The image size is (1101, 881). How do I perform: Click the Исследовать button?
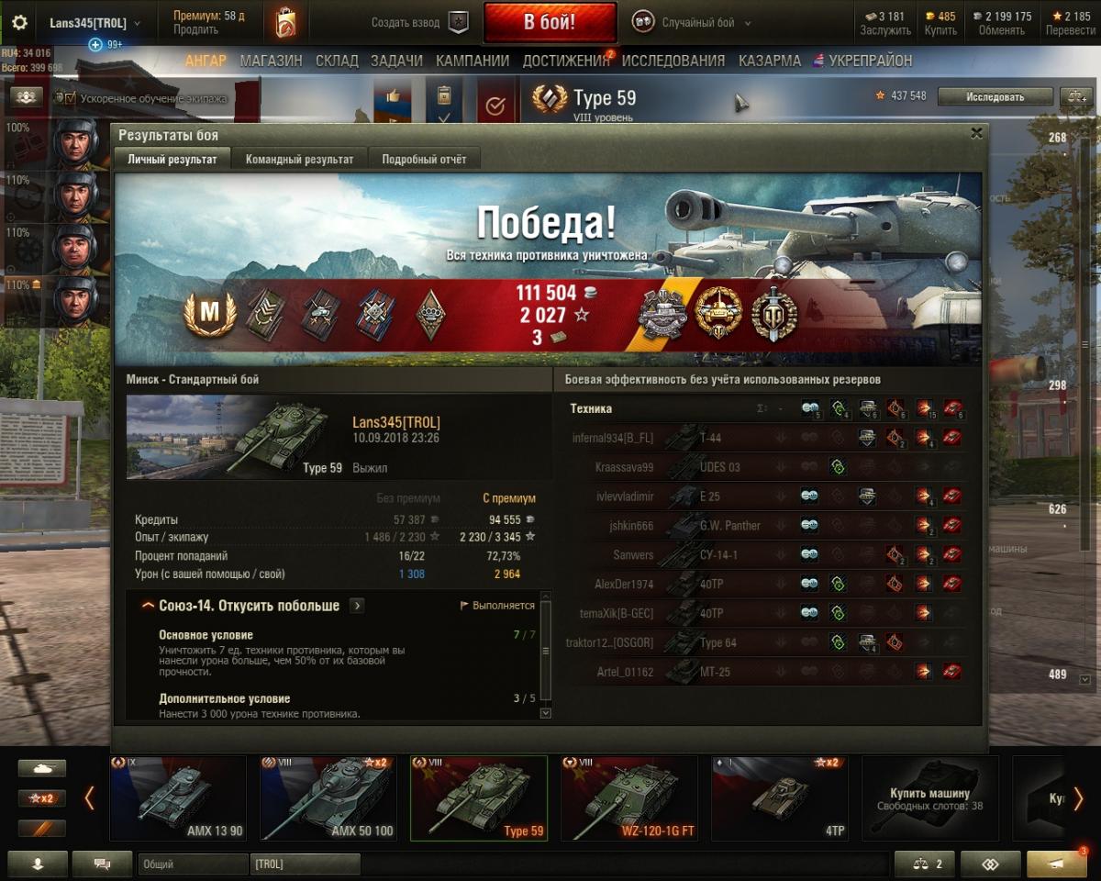point(995,96)
